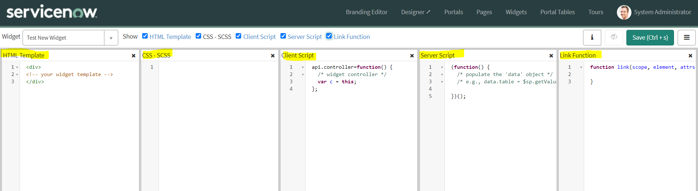Screen dimensions: 698x191
Task: Go to Portal Tables in navigation
Action: click(x=557, y=12)
